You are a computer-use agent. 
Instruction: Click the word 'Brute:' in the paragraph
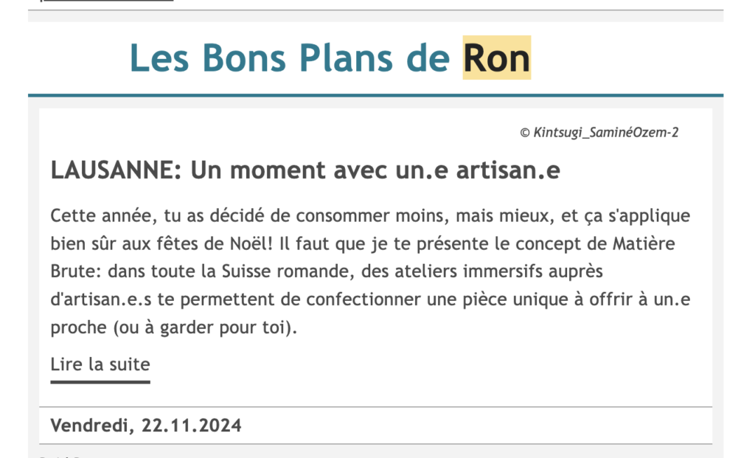(76, 271)
